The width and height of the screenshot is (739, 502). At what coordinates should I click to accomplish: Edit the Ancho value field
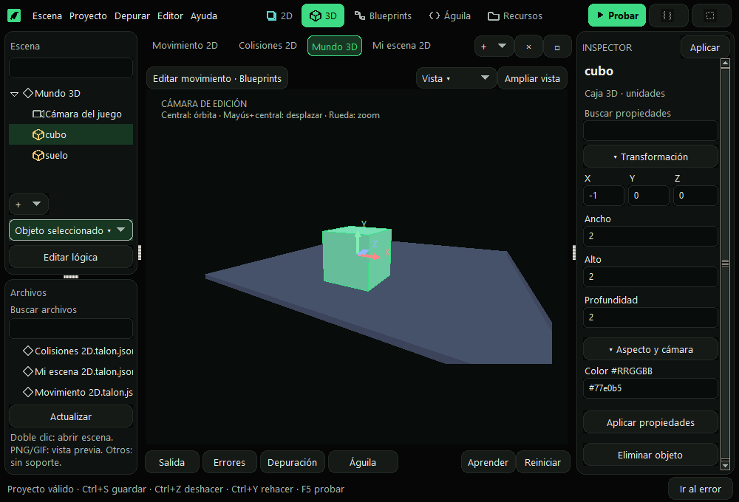650,236
